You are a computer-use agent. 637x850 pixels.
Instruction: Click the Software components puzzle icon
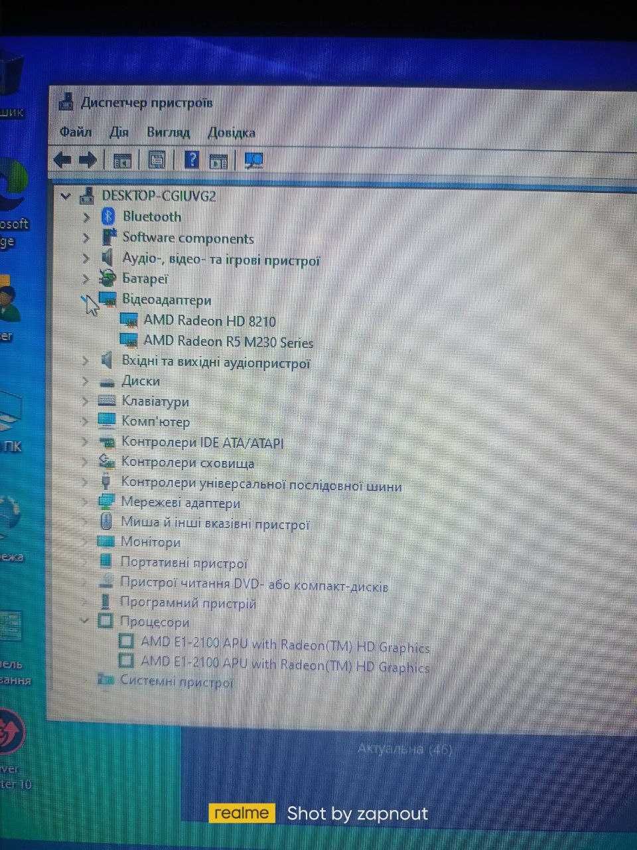click(x=108, y=238)
